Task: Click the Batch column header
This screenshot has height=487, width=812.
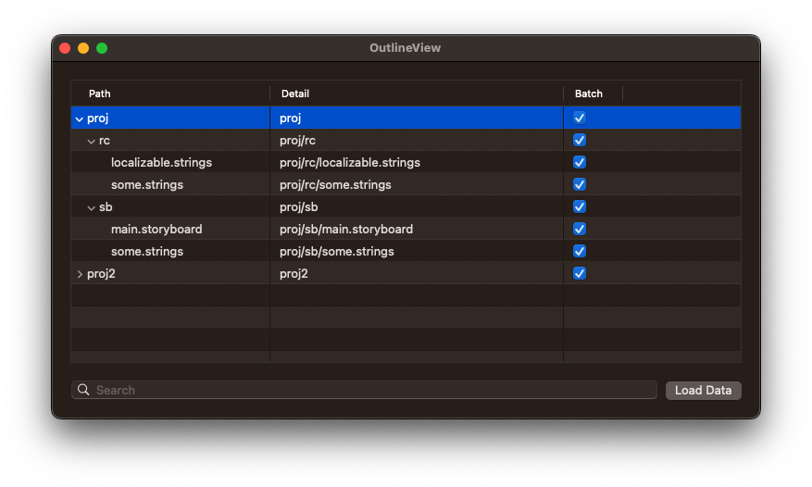Action: click(589, 94)
